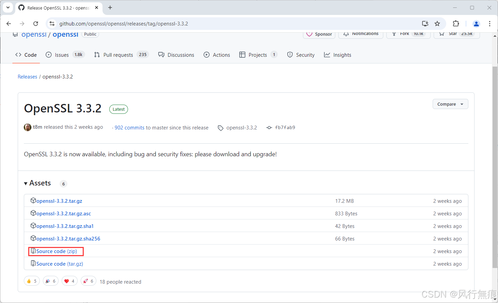Open the openssl owner link in header

pos(34,35)
